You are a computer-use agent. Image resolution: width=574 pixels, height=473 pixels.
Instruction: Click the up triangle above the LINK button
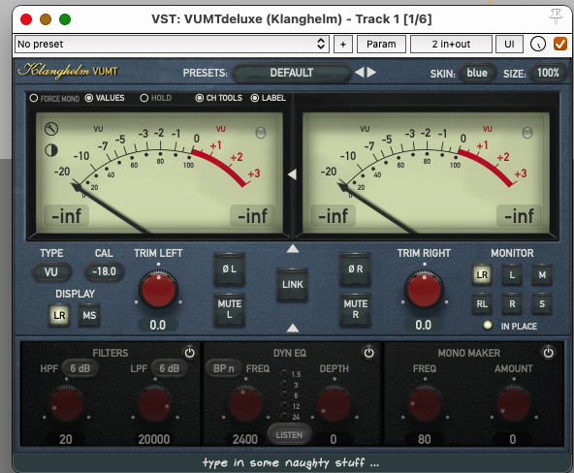(x=293, y=249)
